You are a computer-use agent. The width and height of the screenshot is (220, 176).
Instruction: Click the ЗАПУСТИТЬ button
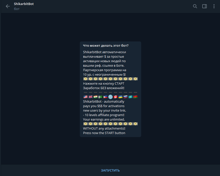[x=110, y=170]
